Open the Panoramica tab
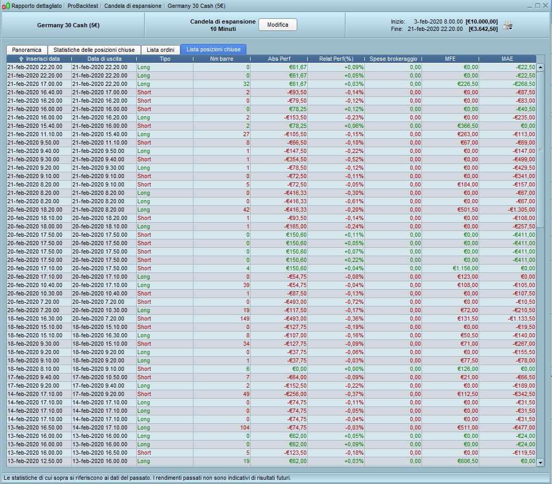Viewport: 552px width, 484px height. click(x=27, y=50)
